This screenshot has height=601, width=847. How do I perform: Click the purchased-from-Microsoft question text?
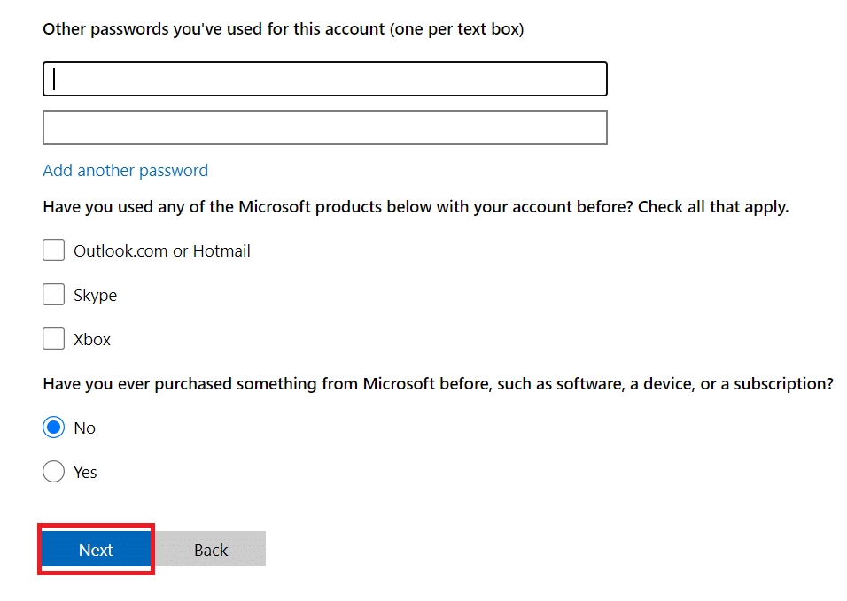438,384
